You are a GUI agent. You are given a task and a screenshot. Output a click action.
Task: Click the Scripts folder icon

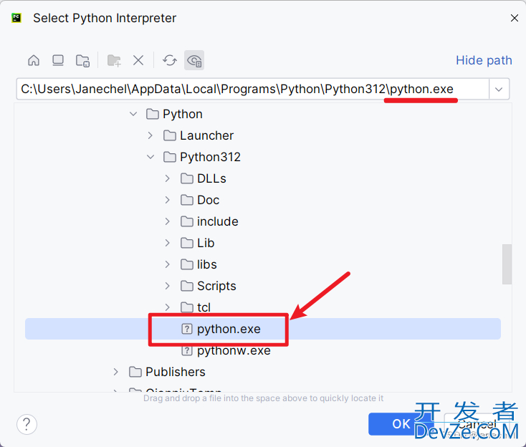click(x=187, y=286)
